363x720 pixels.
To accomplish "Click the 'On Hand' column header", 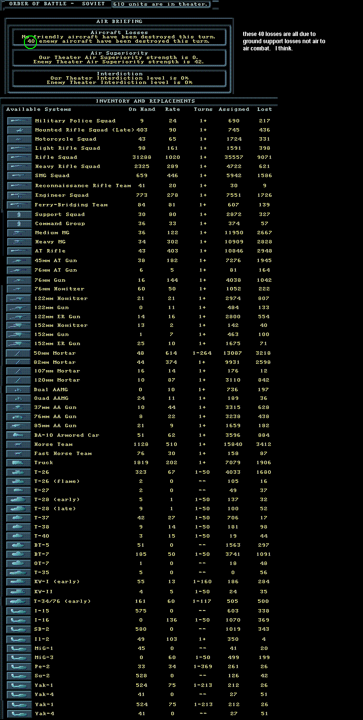I will [141, 109].
